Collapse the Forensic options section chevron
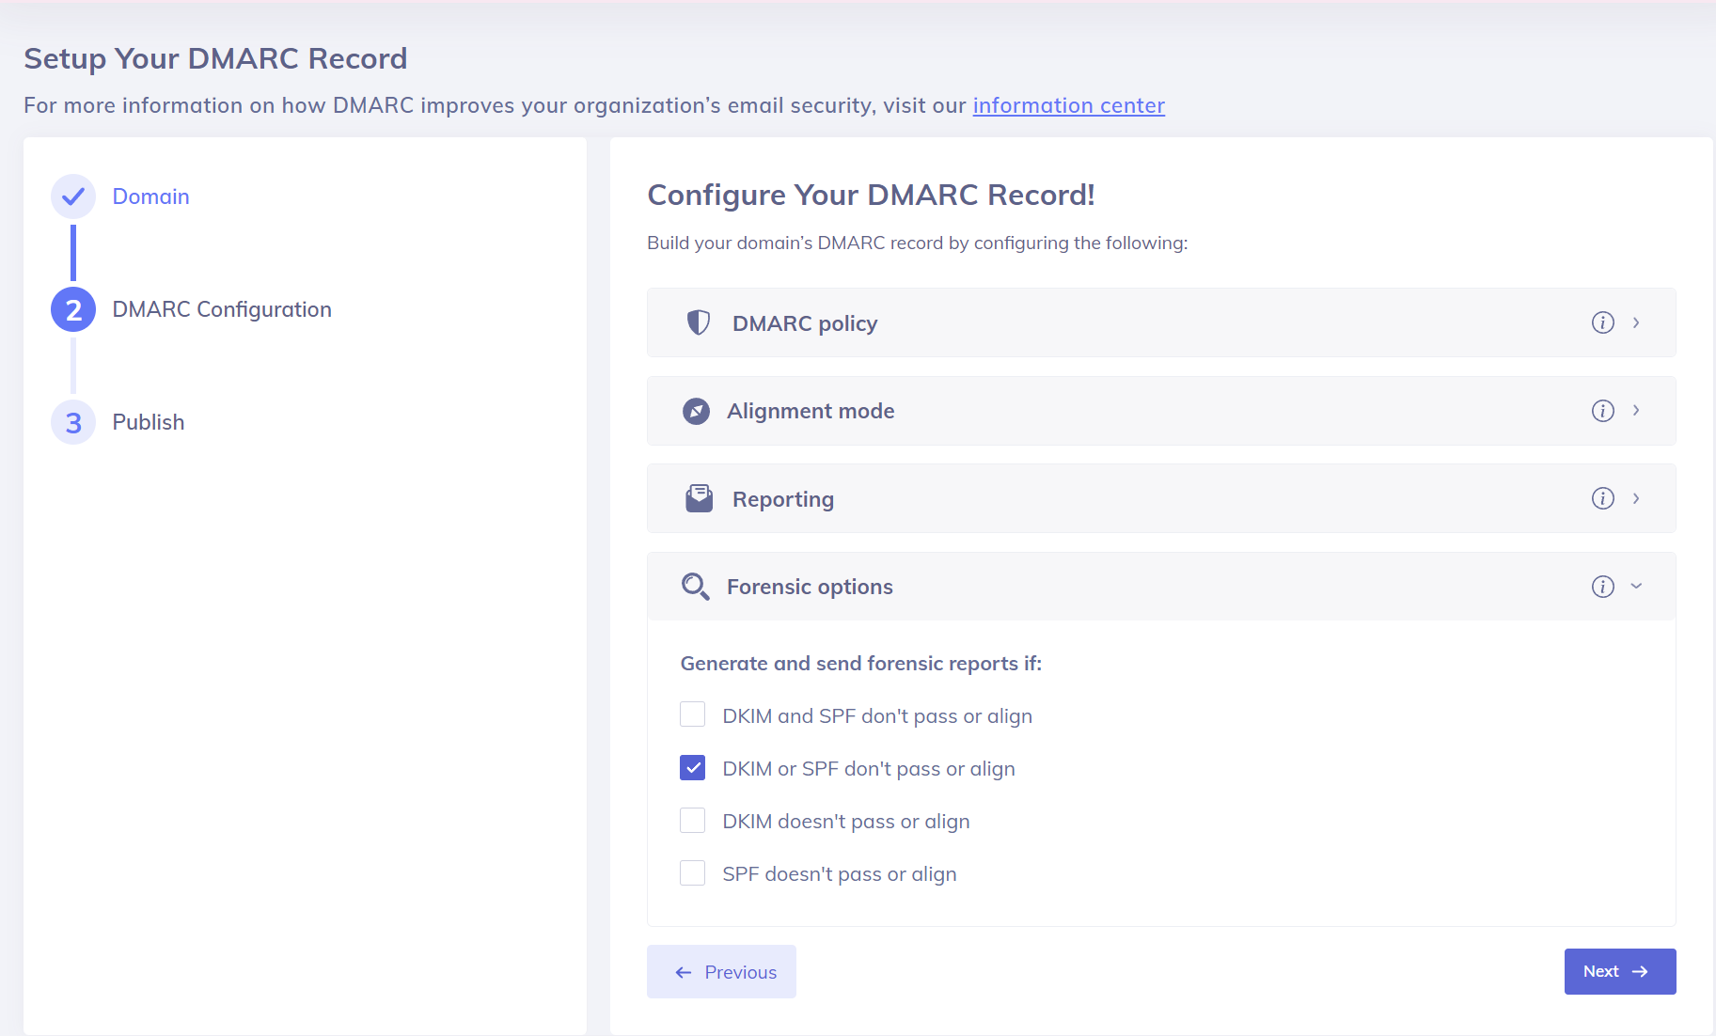This screenshot has width=1716, height=1036. 1636,587
